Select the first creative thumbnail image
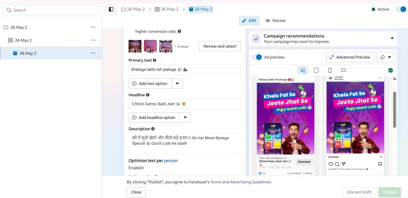This screenshot has height=198, width=408. click(x=135, y=47)
